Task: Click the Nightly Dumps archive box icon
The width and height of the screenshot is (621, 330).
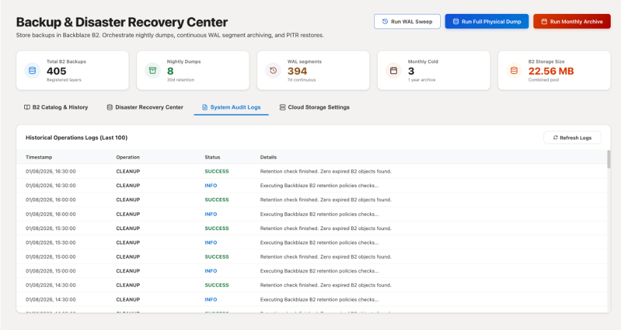Action: click(152, 71)
